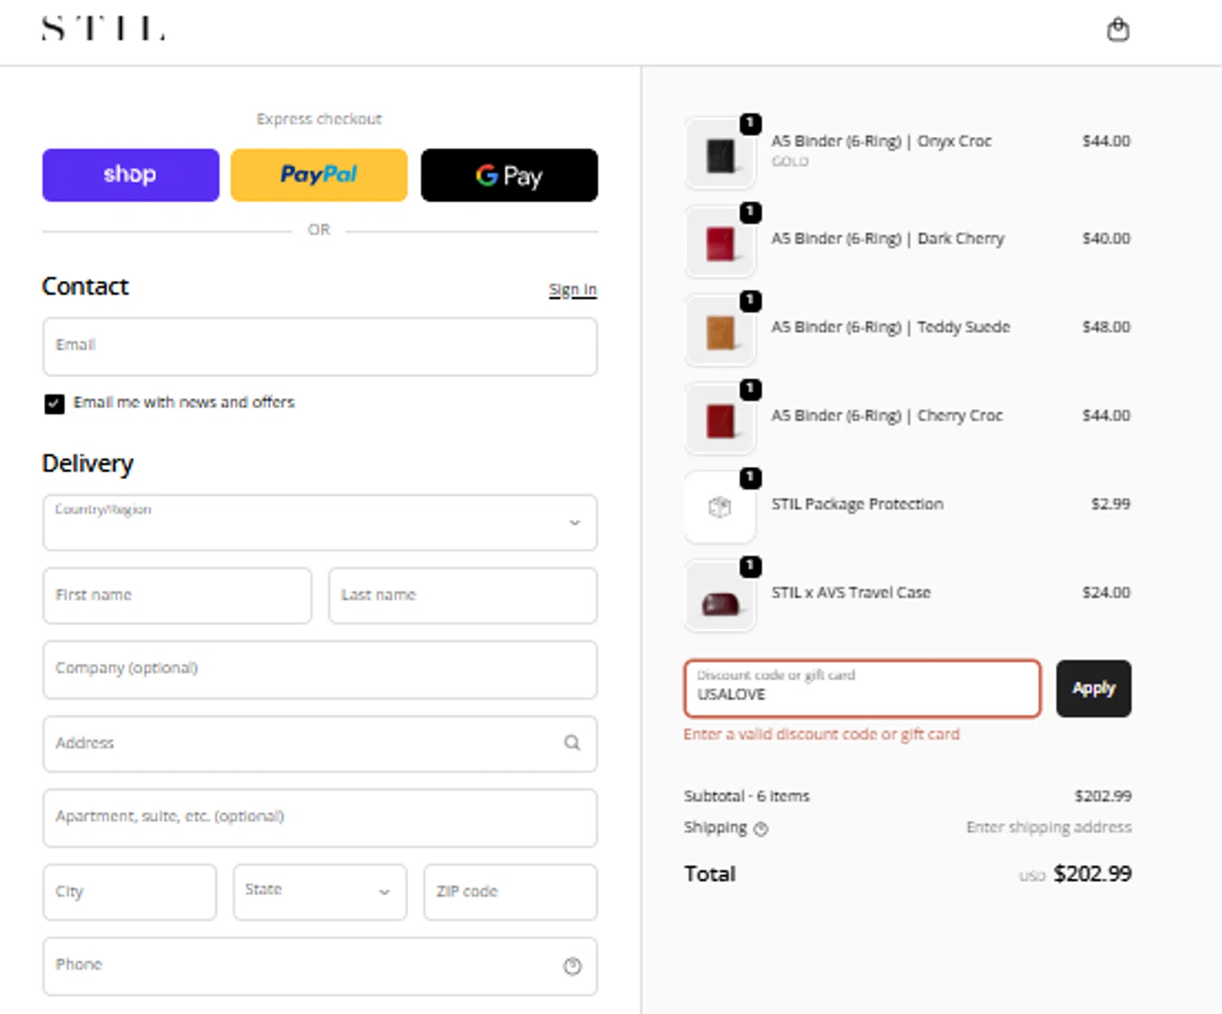Open the Country/Region dropdown
This screenshot has width=1222, height=1014.
[319, 522]
